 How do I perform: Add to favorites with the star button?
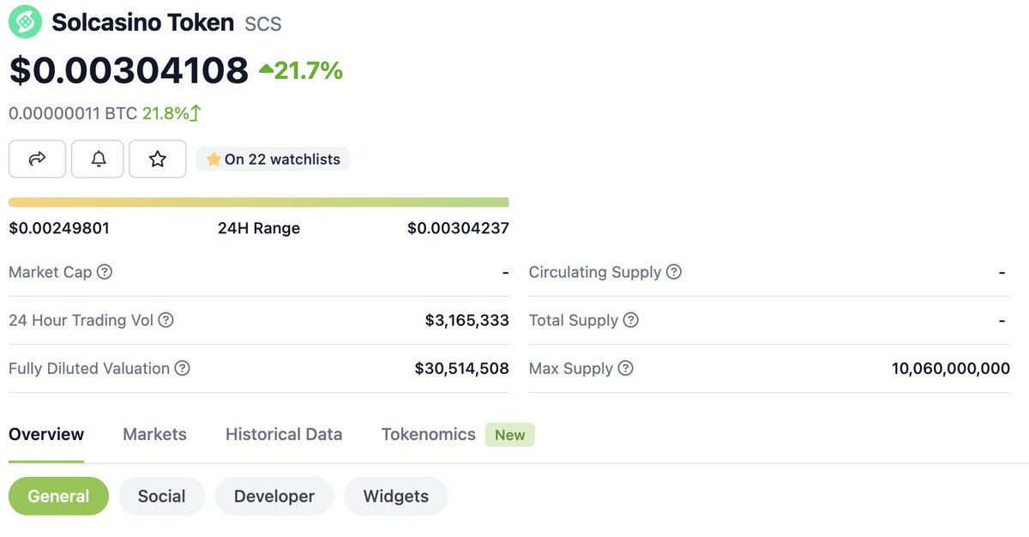click(158, 159)
